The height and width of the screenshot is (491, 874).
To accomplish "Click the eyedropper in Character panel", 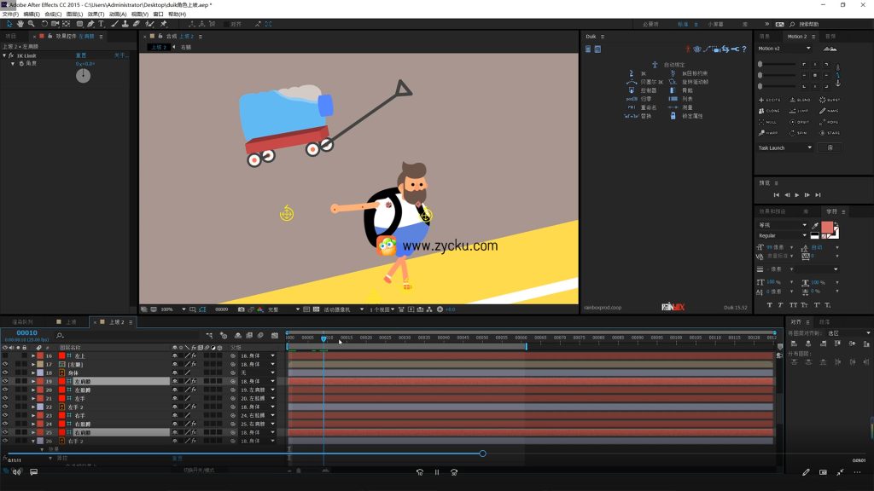I will (x=815, y=226).
